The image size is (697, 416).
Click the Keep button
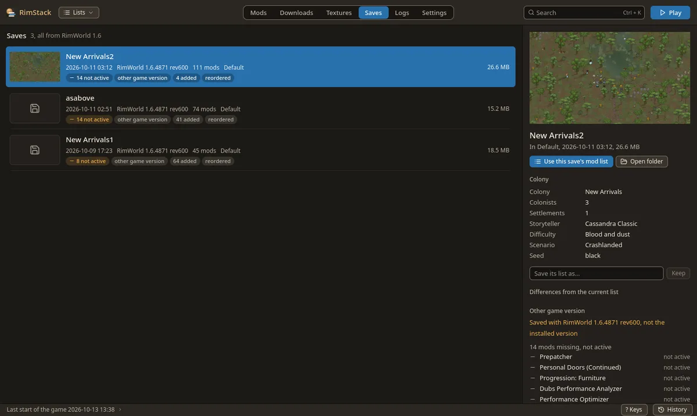678,273
